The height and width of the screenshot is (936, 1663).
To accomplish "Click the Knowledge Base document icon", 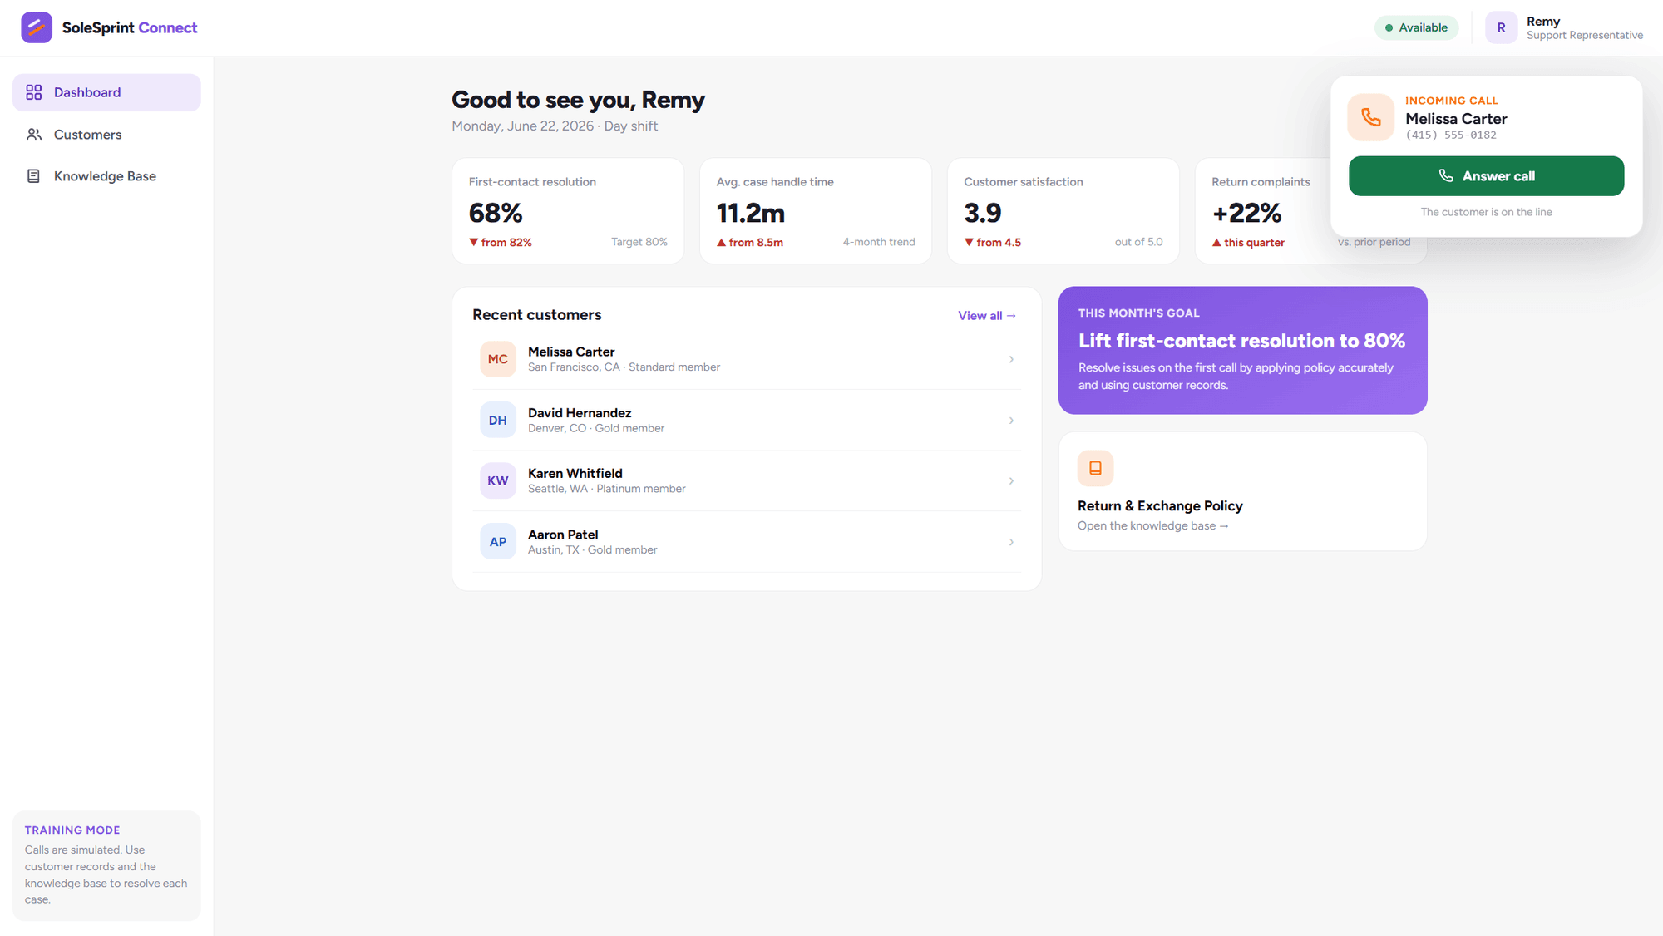I will (34, 176).
